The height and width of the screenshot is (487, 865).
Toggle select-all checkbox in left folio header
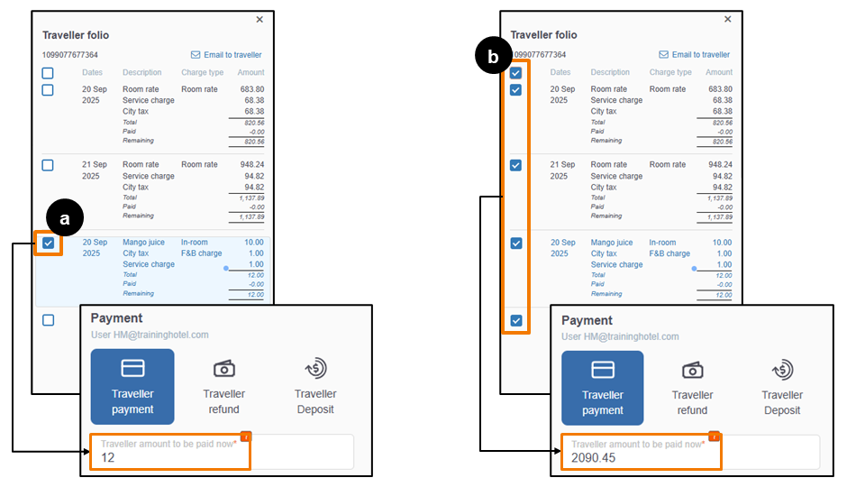click(48, 73)
